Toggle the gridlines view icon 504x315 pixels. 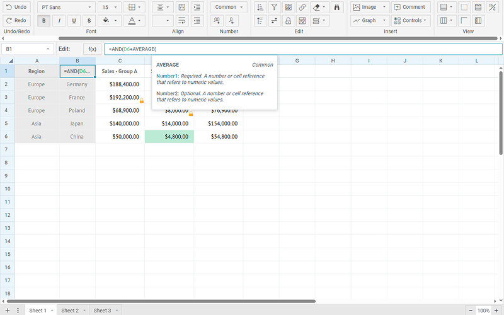coord(464,7)
